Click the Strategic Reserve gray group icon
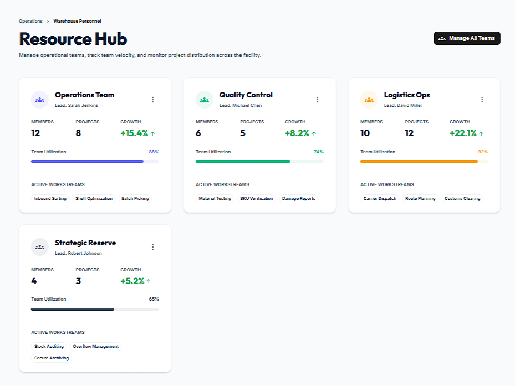Image resolution: width=515 pixels, height=386 pixels. [39, 247]
